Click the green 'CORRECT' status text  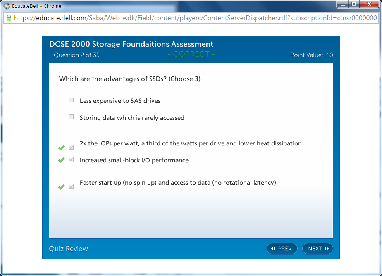tap(191, 54)
